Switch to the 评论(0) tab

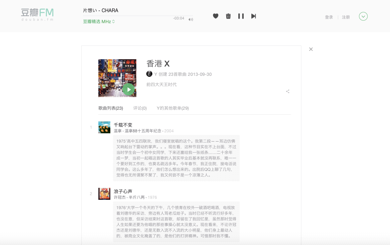[140, 108]
